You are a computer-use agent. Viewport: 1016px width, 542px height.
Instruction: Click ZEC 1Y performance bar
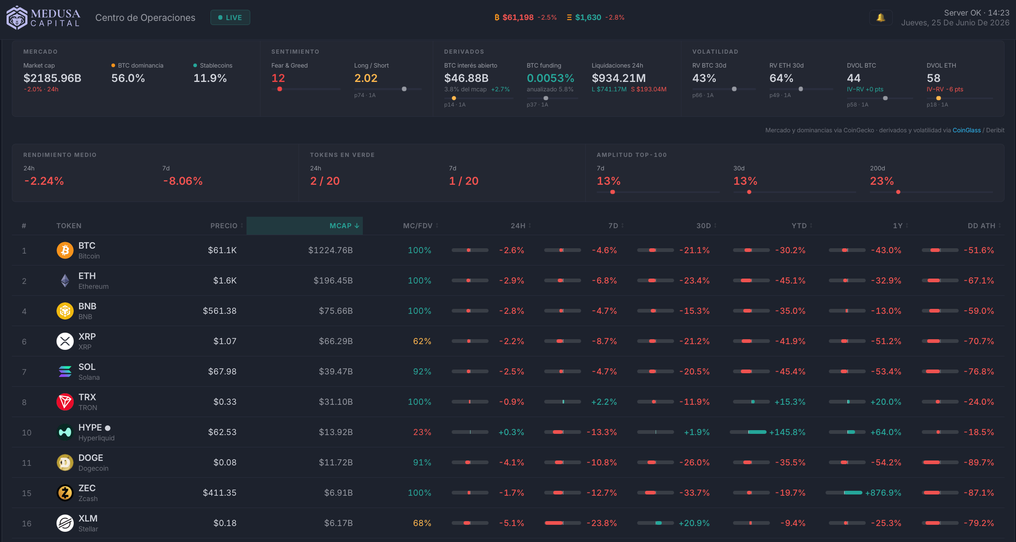(844, 493)
